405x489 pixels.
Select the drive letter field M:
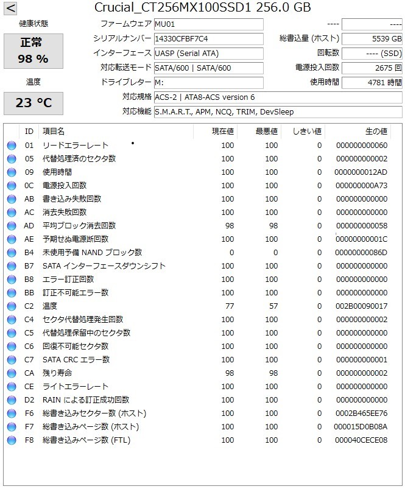[208, 83]
